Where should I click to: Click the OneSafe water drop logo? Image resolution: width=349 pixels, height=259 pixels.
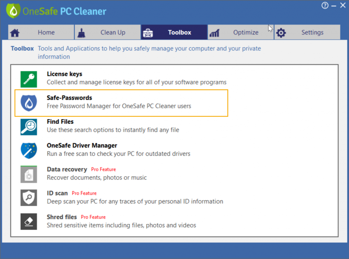pyautogui.click(x=13, y=11)
